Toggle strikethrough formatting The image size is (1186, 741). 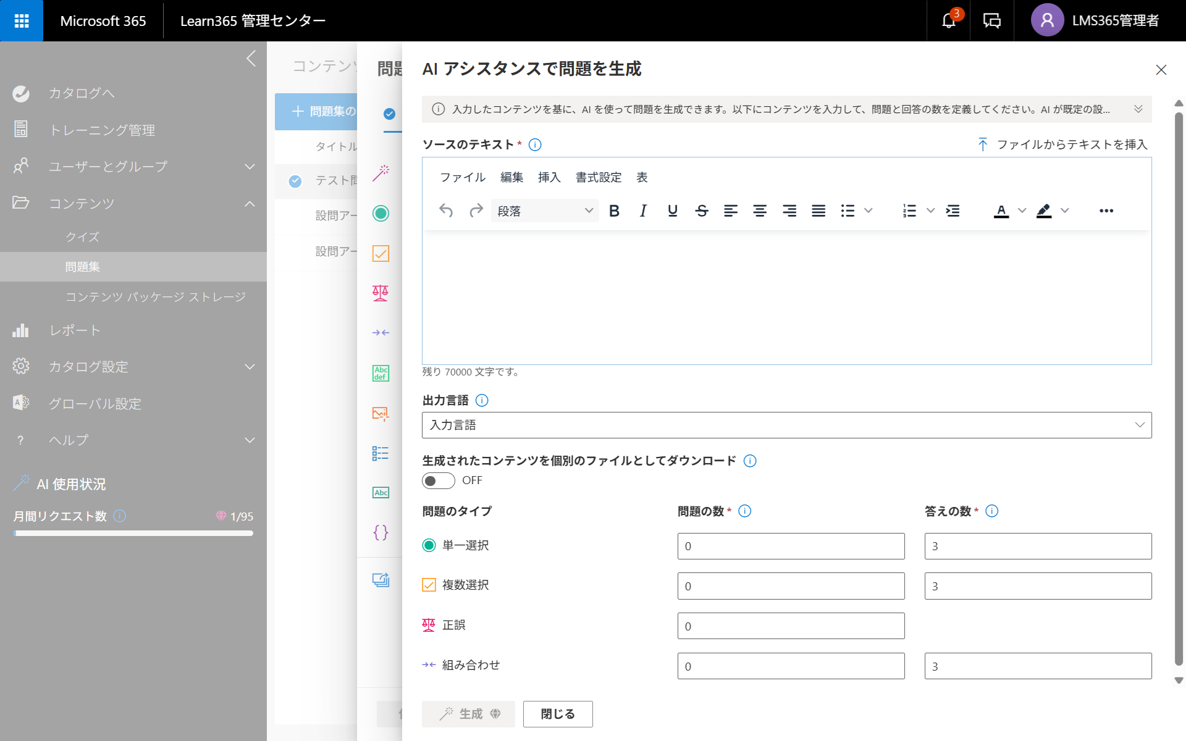702,211
